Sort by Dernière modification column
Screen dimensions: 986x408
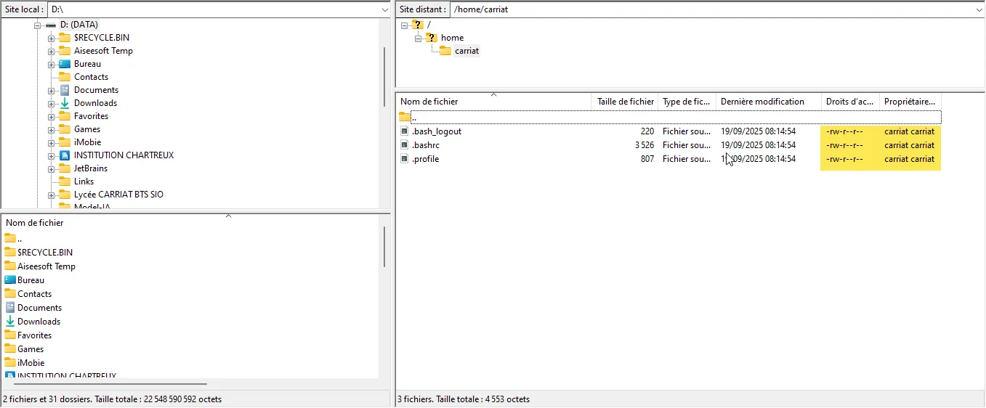[762, 102]
